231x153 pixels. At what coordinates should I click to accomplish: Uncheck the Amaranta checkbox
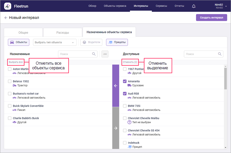pyautogui.click(x=125, y=81)
